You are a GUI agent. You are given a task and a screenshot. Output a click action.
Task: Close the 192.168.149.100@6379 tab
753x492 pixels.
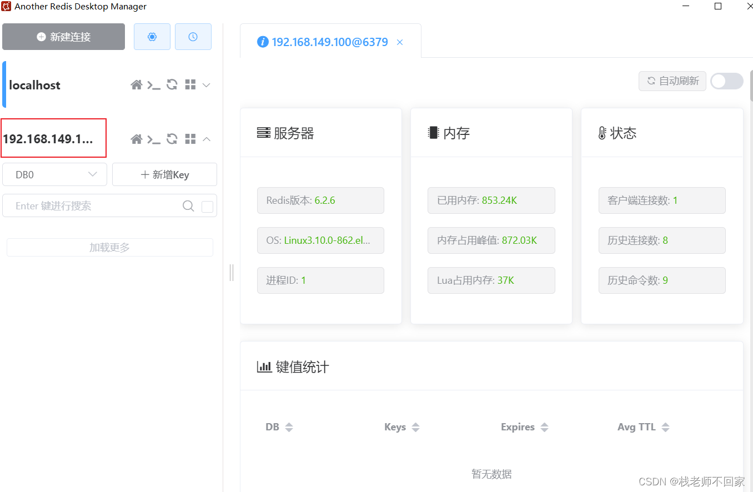[400, 42]
